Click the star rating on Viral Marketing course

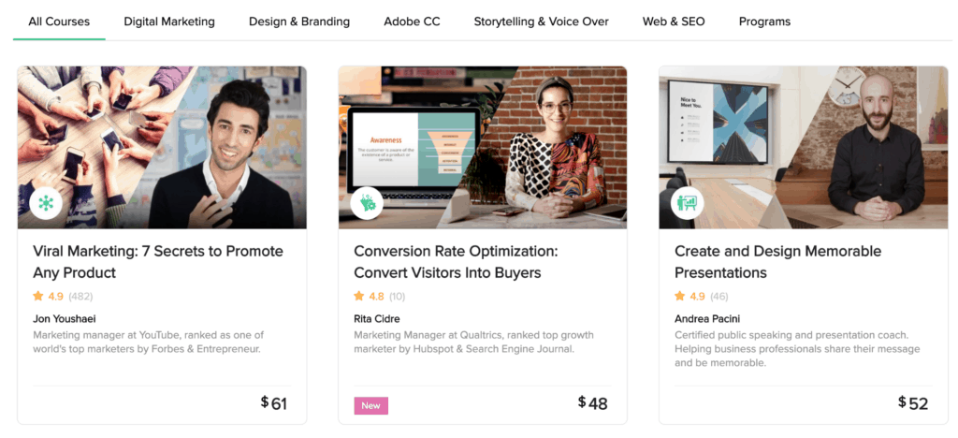tap(38, 296)
